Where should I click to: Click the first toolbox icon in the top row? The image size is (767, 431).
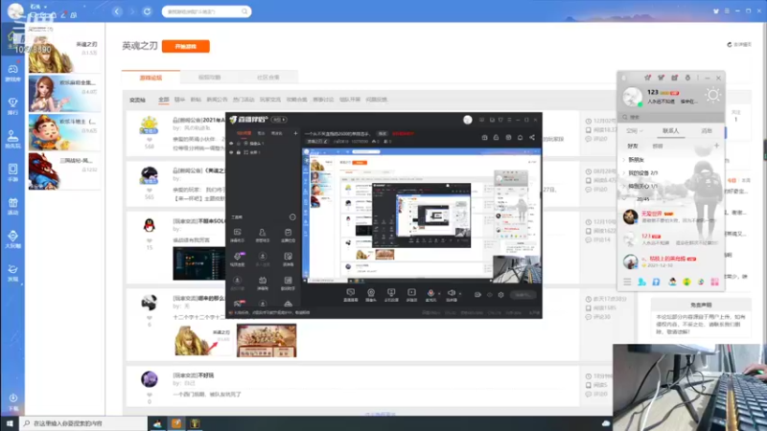click(237, 235)
